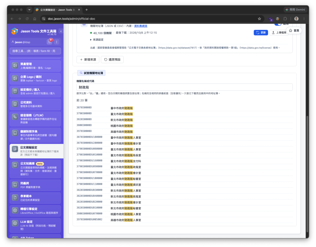Toggle the address book source switch
The height and width of the screenshot is (247, 316).
(278, 24)
